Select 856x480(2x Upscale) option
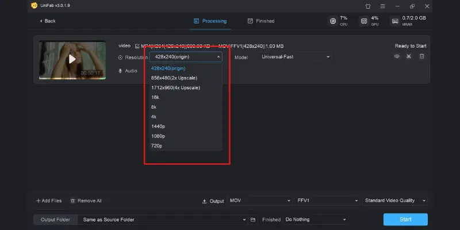The image size is (460, 230). coord(186,78)
